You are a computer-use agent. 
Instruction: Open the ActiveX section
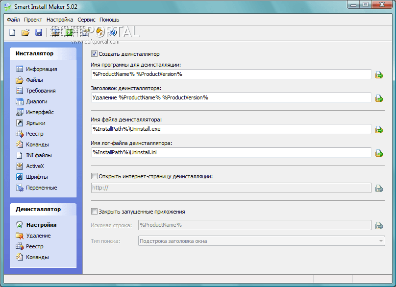click(30, 166)
